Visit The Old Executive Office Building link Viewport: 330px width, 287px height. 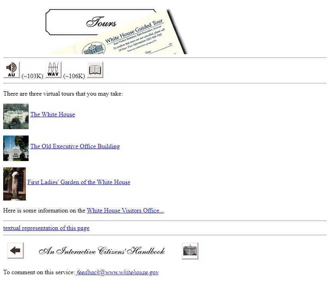[75, 146]
